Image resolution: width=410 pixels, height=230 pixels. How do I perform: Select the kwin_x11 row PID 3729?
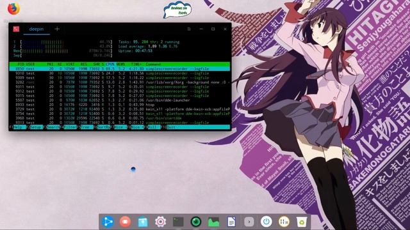click(x=120, y=109)
